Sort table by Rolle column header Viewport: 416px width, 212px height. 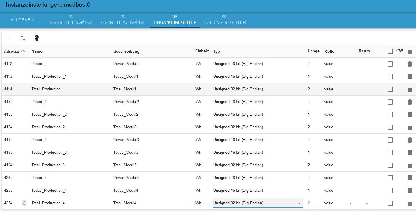pos(329,51)
